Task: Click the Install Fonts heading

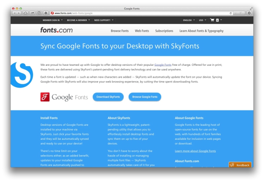Action: (x=49, y=118)
